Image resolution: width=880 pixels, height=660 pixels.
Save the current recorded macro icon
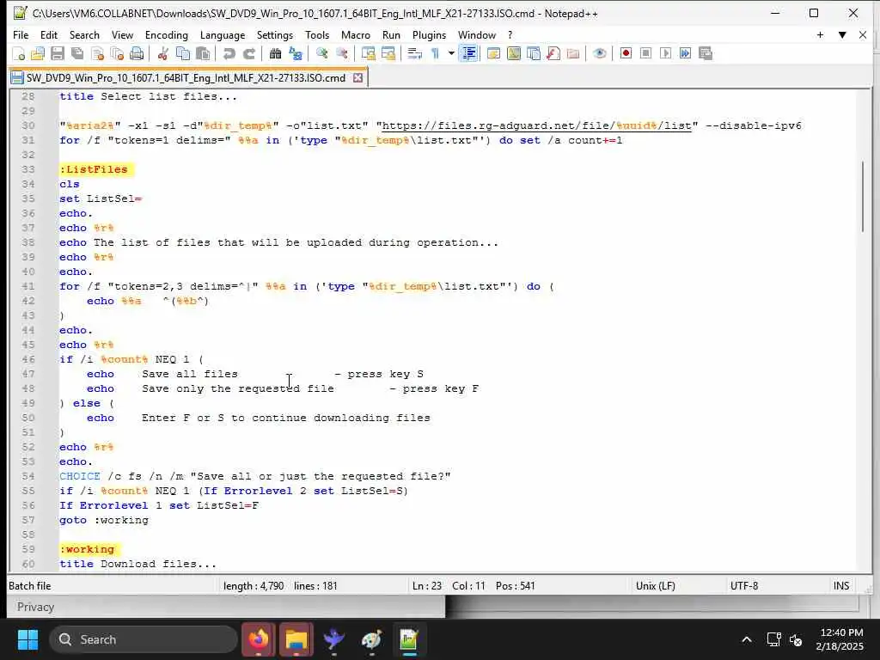click(706, 54)
